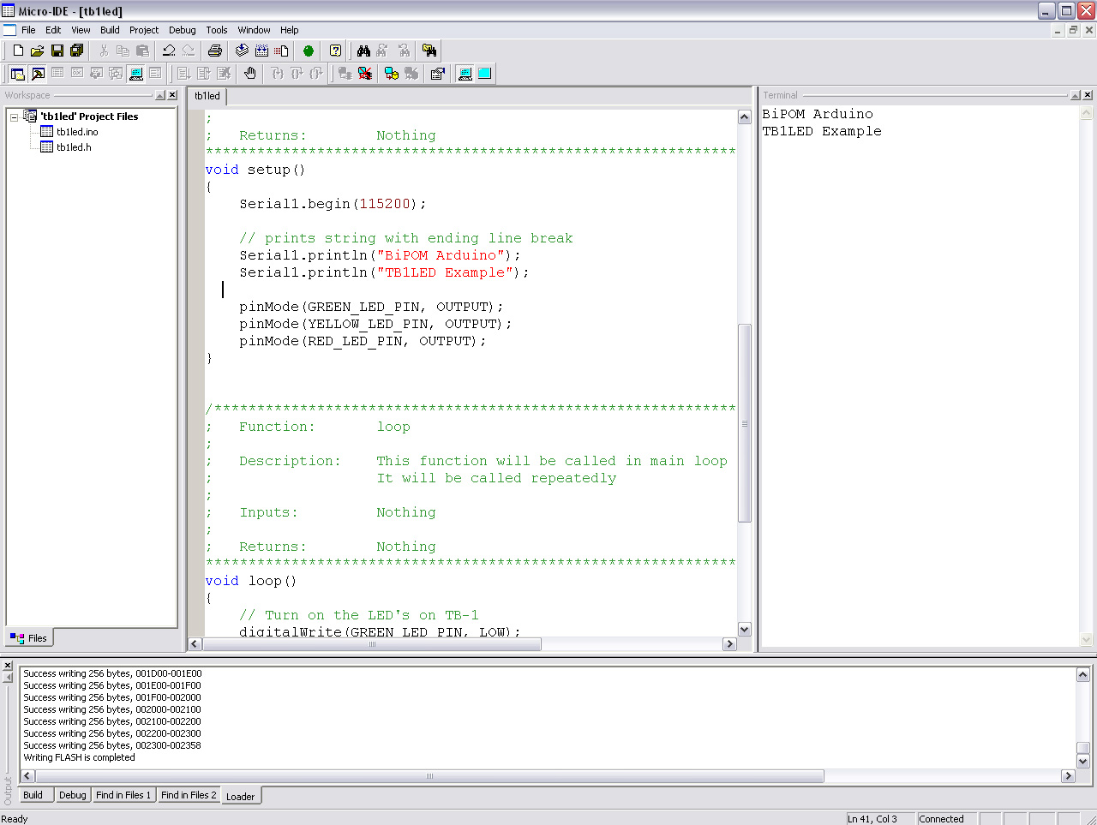Open tb1led.h in the workspace tree
Screen dimensions: 1097x825
tap(74, 147)
